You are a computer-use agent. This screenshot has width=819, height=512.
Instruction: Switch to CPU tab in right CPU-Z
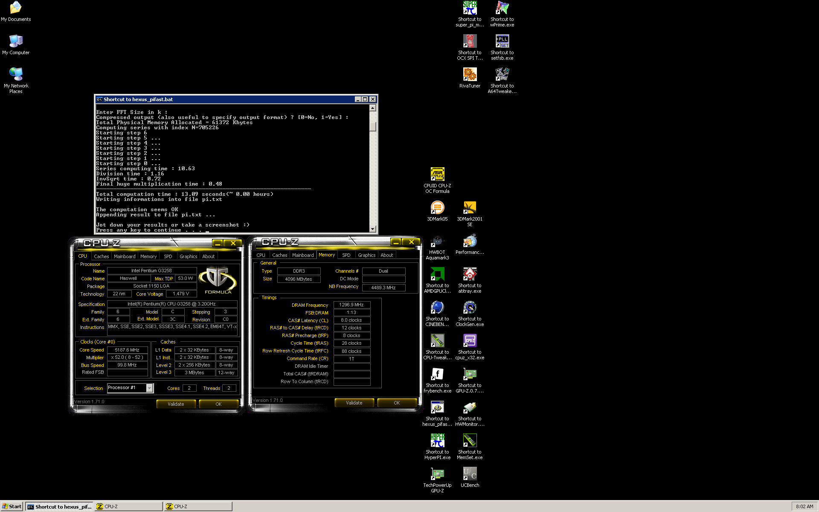pos(261,255)
